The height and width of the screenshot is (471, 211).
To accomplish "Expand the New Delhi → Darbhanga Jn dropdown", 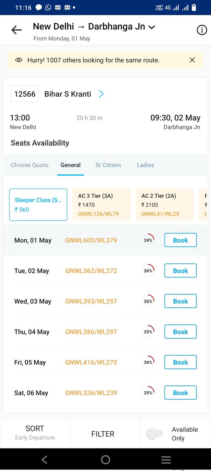I will click(x=152, y=27).
